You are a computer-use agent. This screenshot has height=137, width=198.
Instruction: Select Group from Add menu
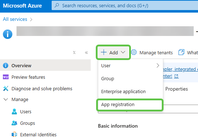tap(131, 79)
